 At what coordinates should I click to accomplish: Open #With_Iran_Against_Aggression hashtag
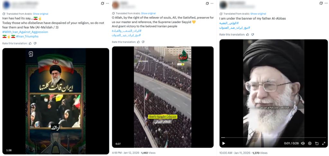point(25,32)
